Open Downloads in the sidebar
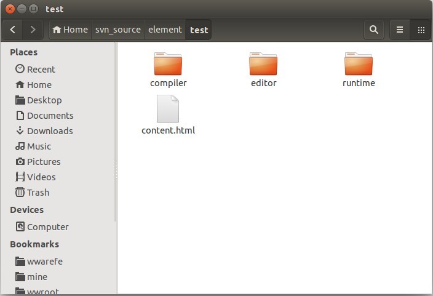This screenshot has width=433, height=296. [x=60, y=131]
